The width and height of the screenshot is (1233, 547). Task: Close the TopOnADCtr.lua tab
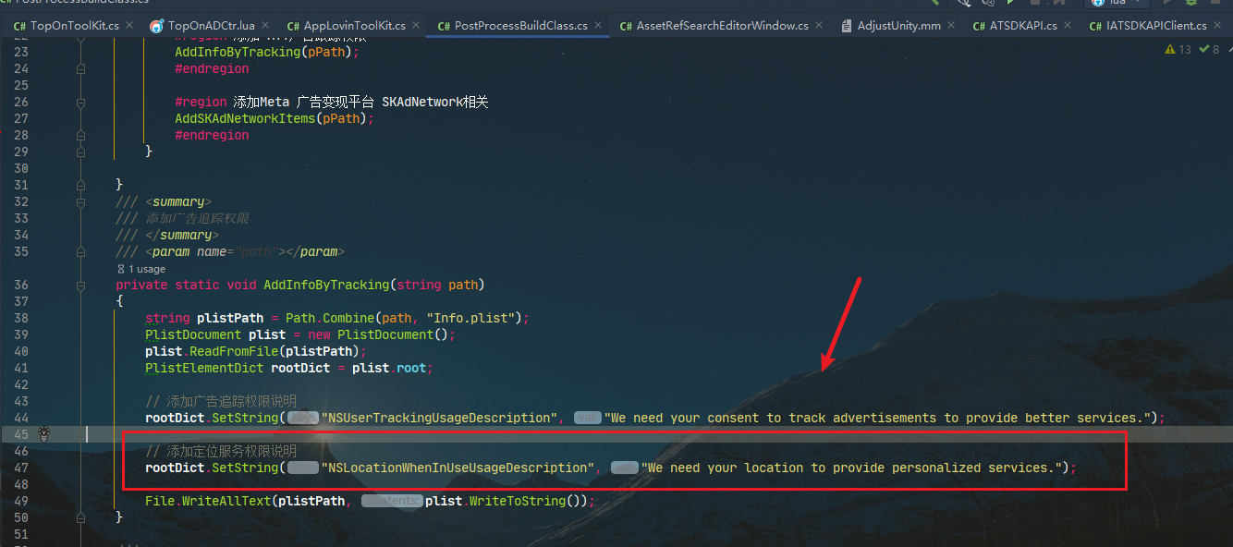pyautogui.click(x=264, y=26)
